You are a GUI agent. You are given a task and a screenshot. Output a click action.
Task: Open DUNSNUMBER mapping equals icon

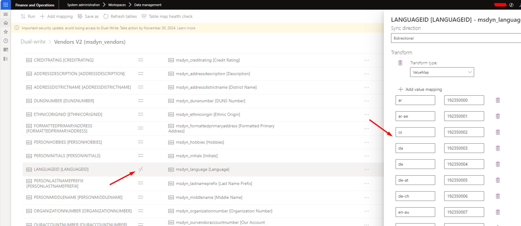point(141,101)
